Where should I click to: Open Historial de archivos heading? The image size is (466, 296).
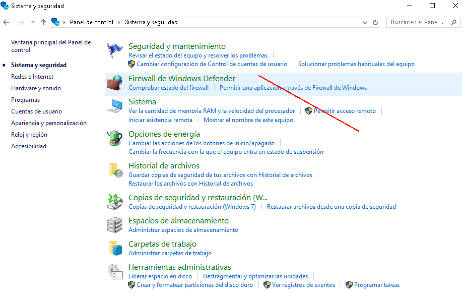pyautogui.click(x=164, y=166)
